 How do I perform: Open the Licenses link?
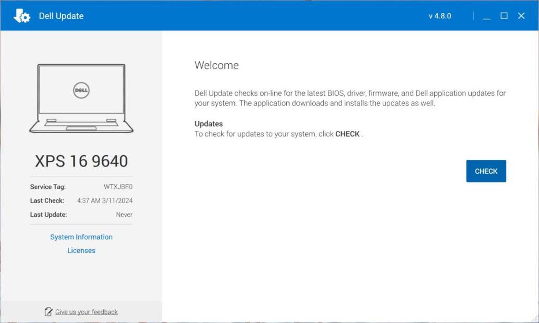[x=82, y=251]
